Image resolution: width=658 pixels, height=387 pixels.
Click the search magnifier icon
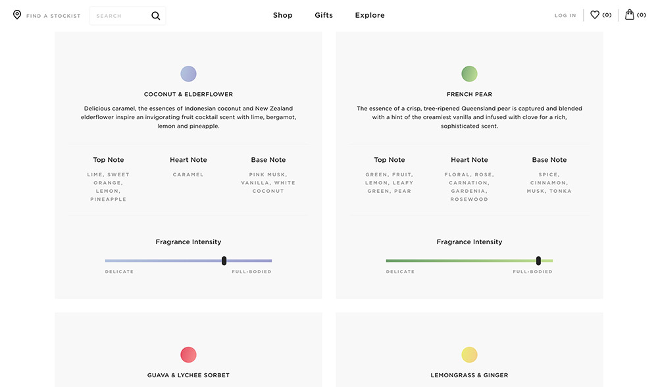tap(156, 16)
